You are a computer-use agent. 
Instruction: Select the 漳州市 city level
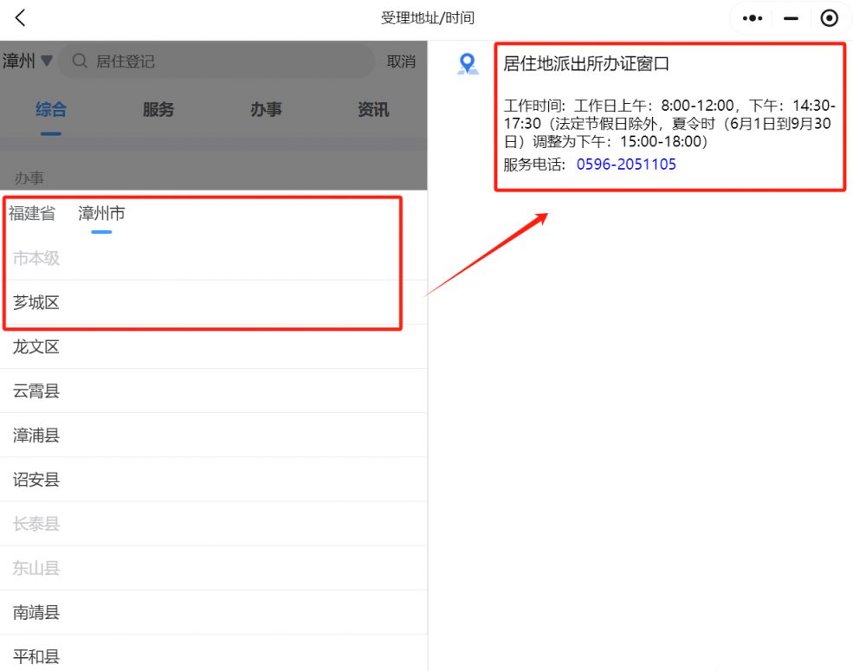[x=101, y=214]
